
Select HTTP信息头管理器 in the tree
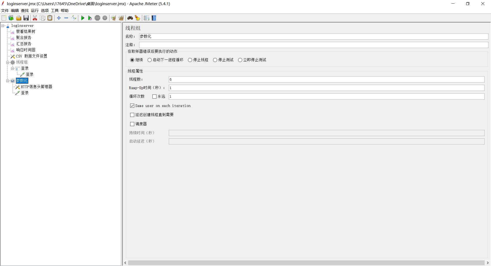pos(36,87)
